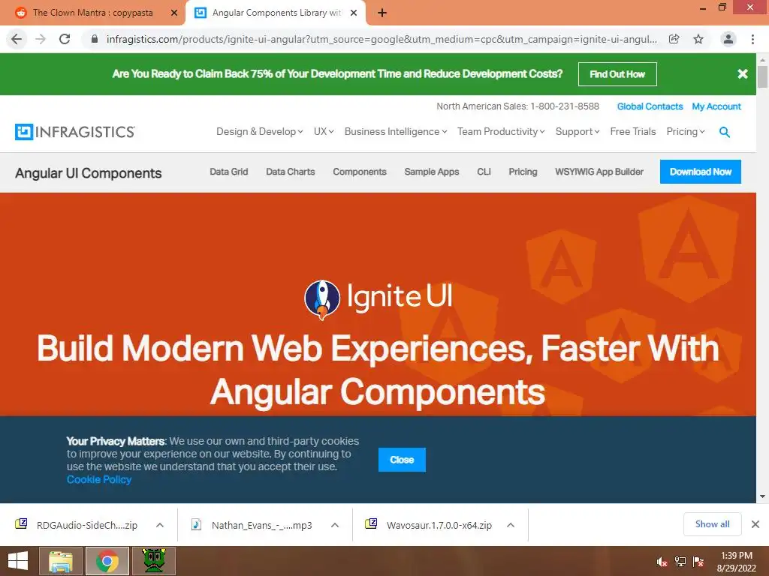The height and width of the screenshot is (576, 769).
Task: Click the Download Now button
Action: [701, 172]
